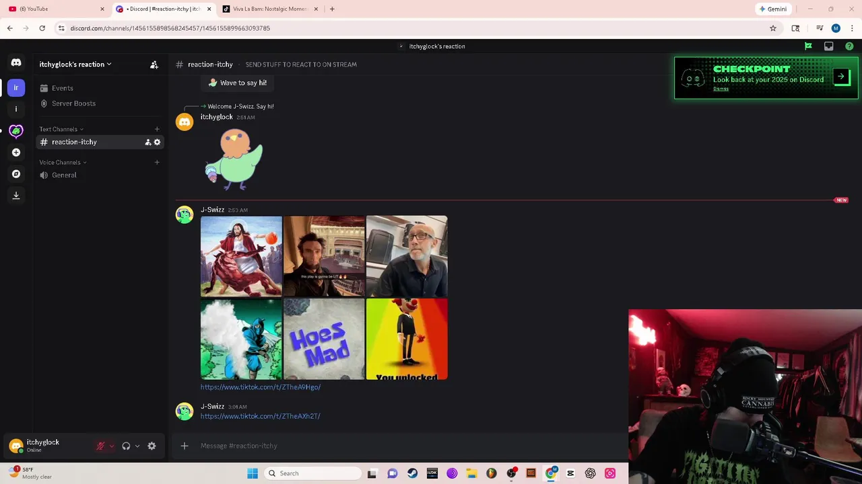Screen dimensions: 862x484
Task: Open Discord direct messages home icon
Action: (16, 63)
